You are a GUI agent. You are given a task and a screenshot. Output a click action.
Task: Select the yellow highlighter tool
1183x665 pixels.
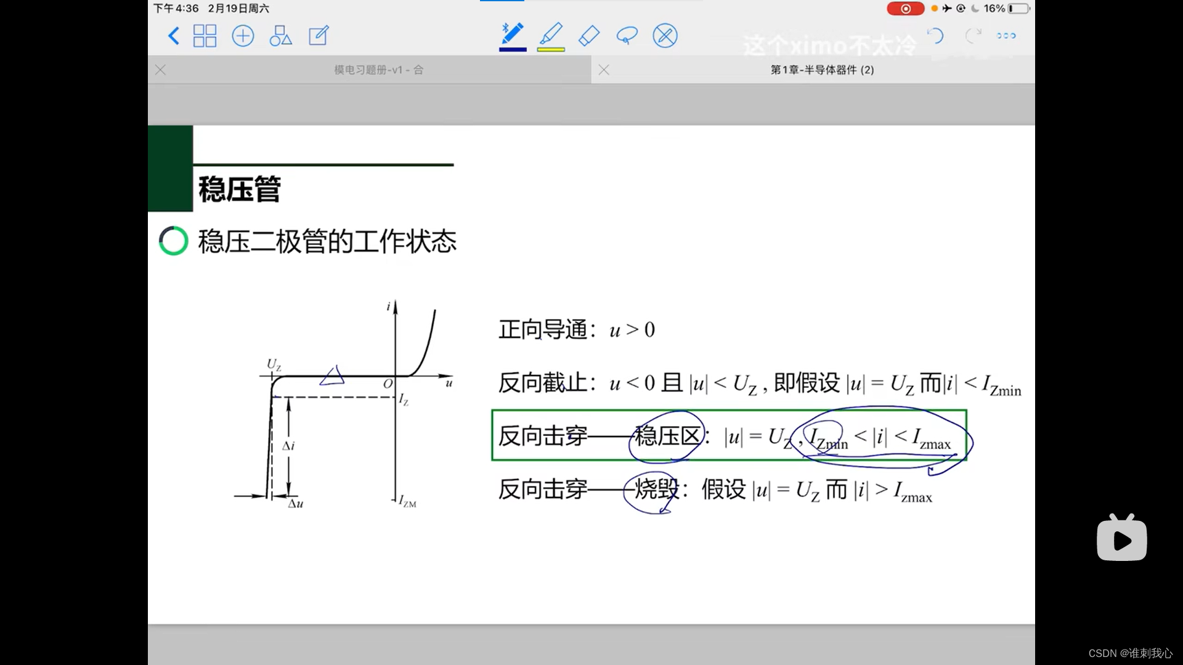[551, 34]
